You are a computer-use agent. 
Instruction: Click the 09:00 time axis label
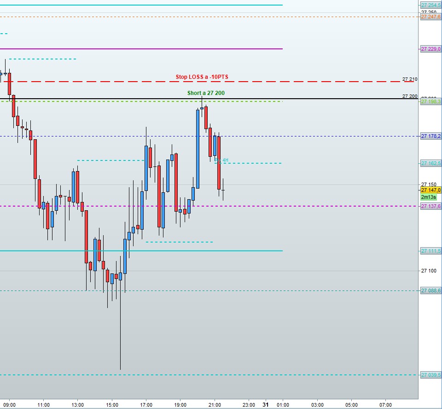tap(10, 405)
